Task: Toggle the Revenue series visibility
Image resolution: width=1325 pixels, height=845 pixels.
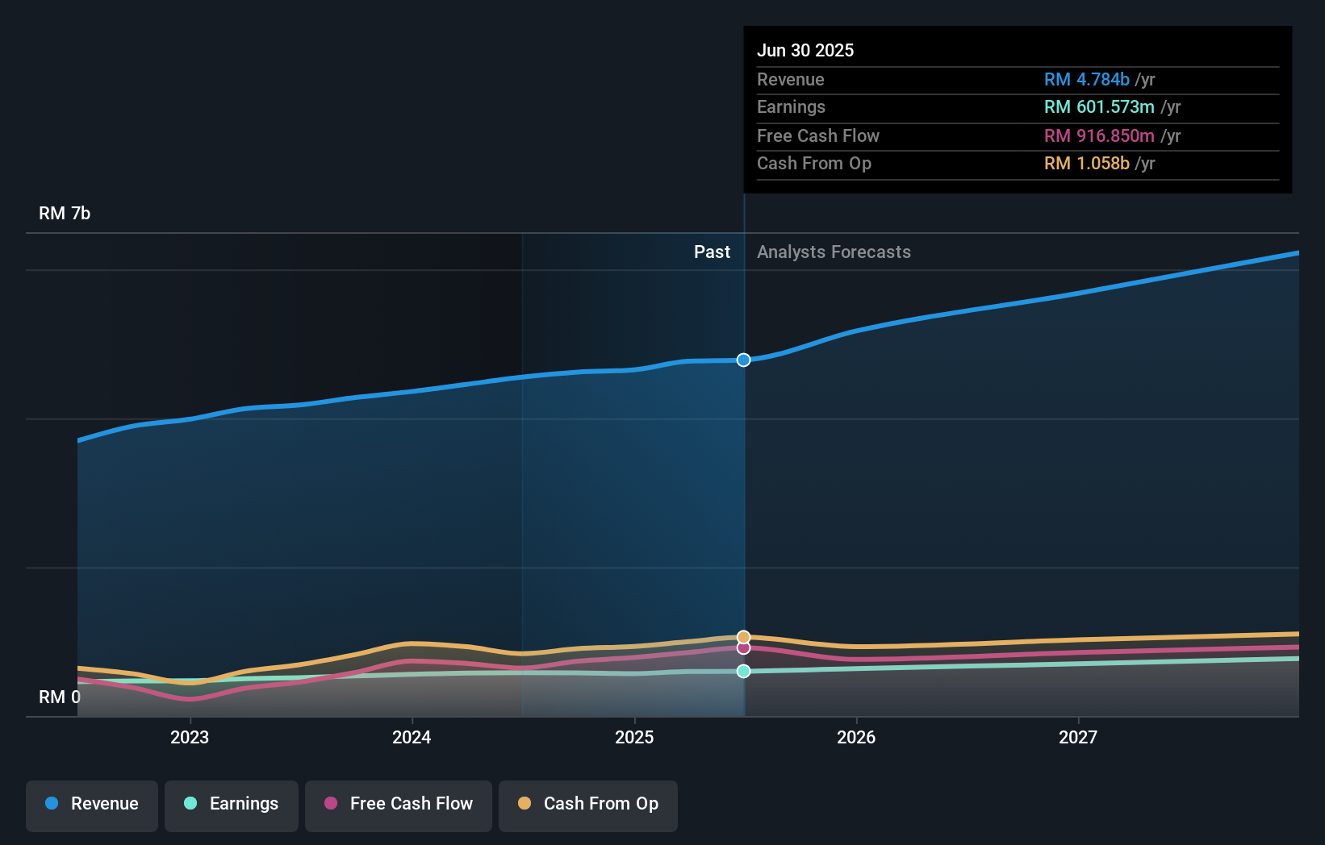Action: click(x=91, y=804)
